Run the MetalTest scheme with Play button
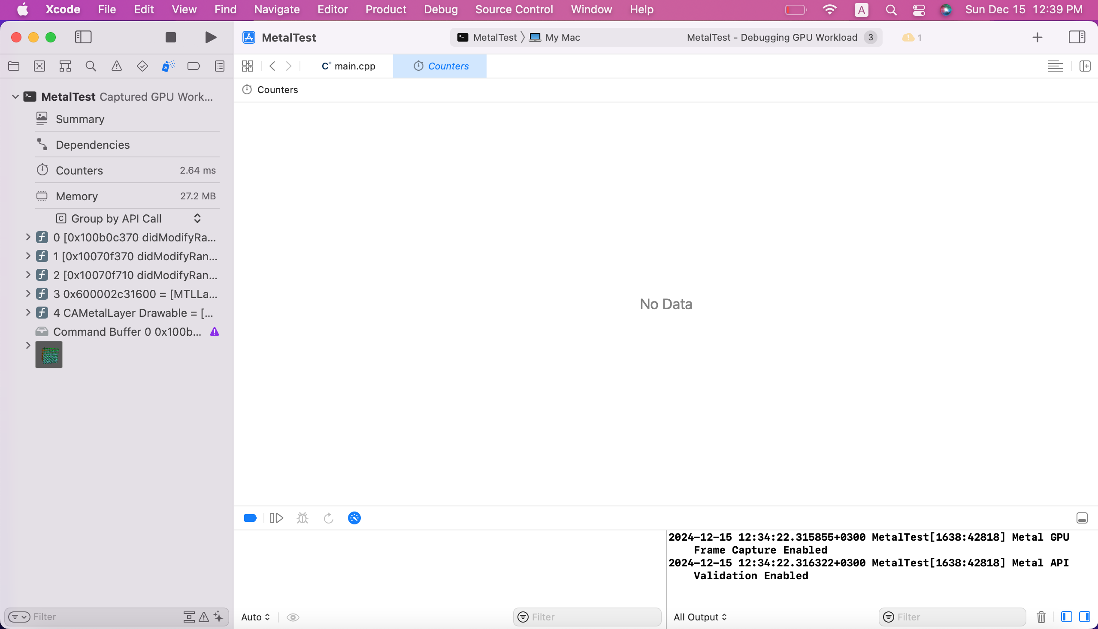 [x=211, y=38]
